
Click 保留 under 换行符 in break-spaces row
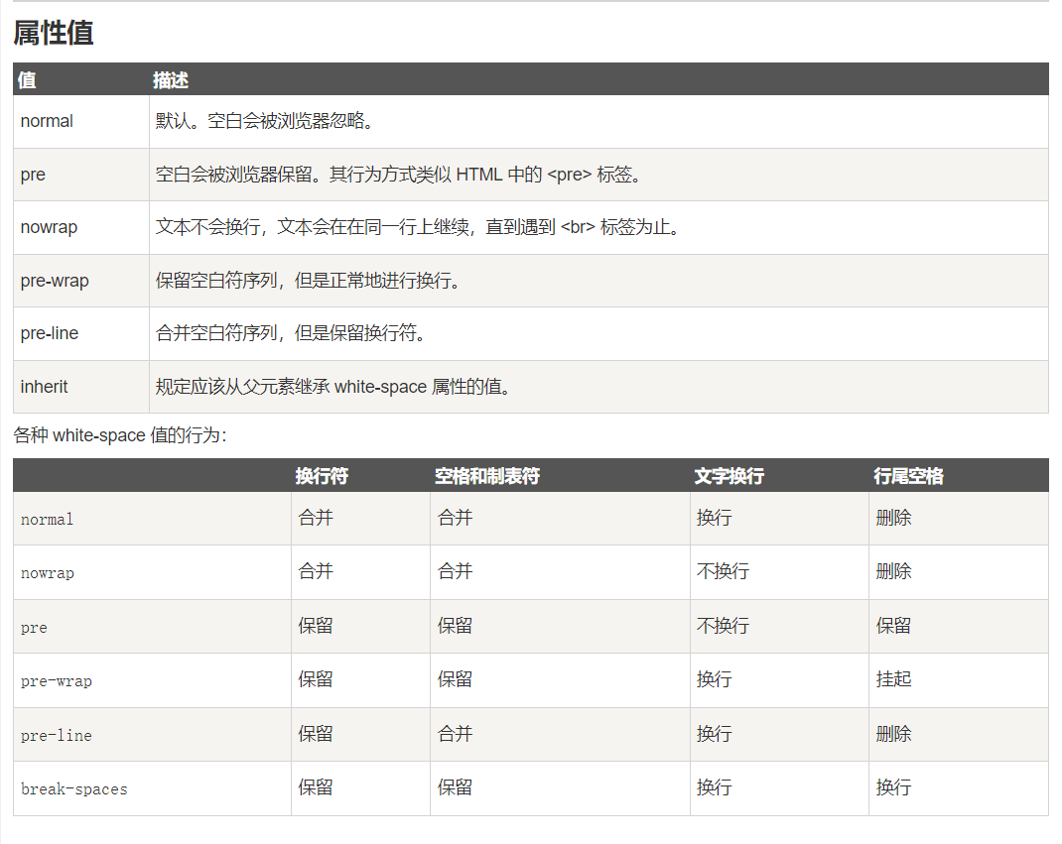click(316, 787)
